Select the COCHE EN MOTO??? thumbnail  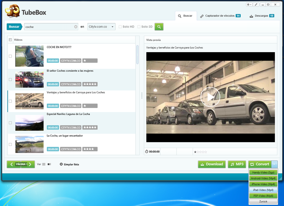point(30,56)
